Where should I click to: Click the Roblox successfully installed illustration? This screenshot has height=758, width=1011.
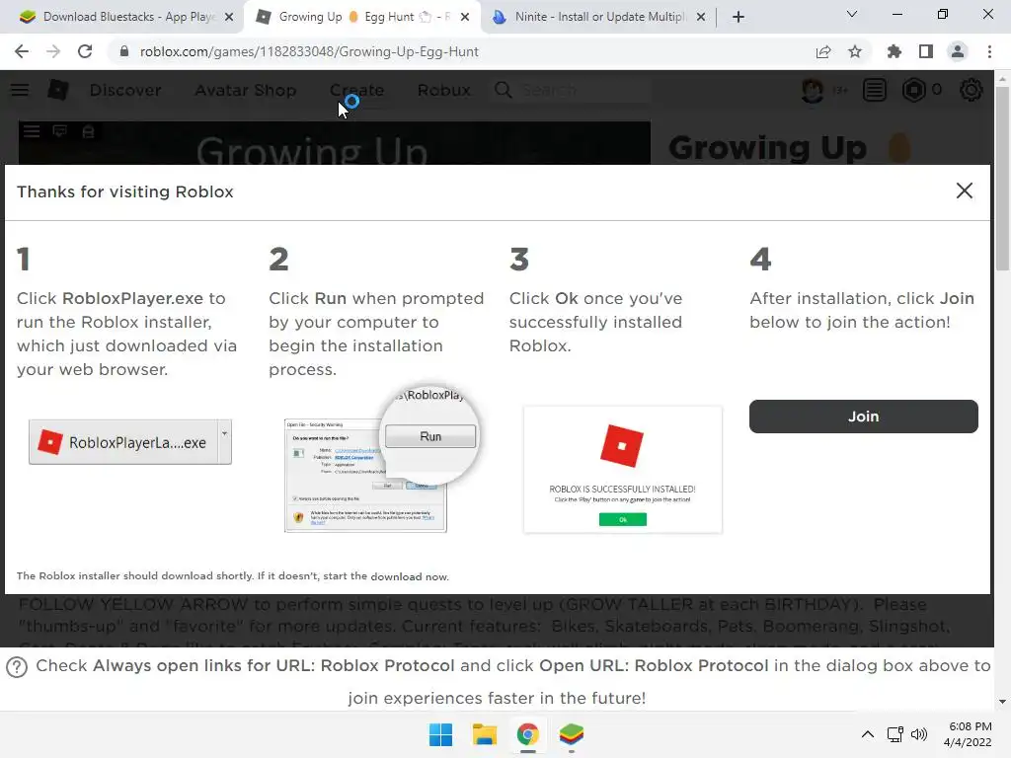tap(622, 469)
